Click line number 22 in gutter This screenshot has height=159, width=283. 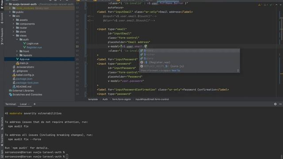[x=77, y=46]
